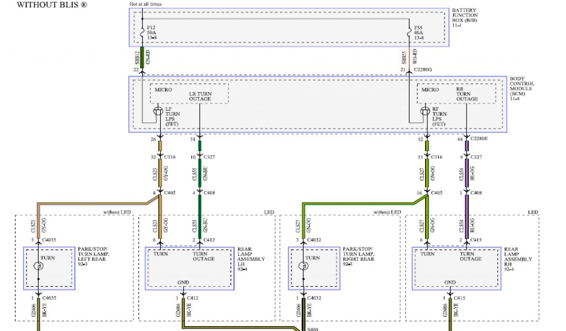Click the right rear turn lamp bulb
Screen dimensions: 566x331
coord(302,267)
